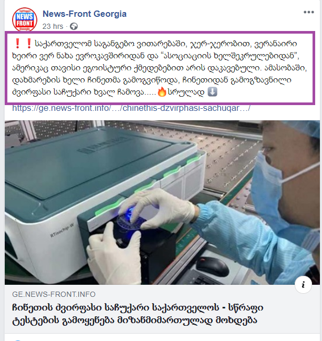This screenshot has width=322, height=341.
Task: Click the black computer mouse in photo
Action: click(x=212, y=266)
